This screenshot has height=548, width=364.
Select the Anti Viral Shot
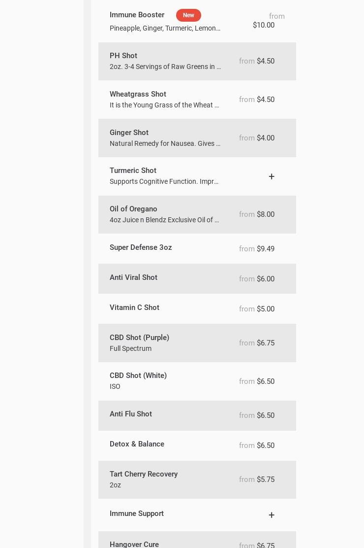pyautogui.click(x=133, y=278)
